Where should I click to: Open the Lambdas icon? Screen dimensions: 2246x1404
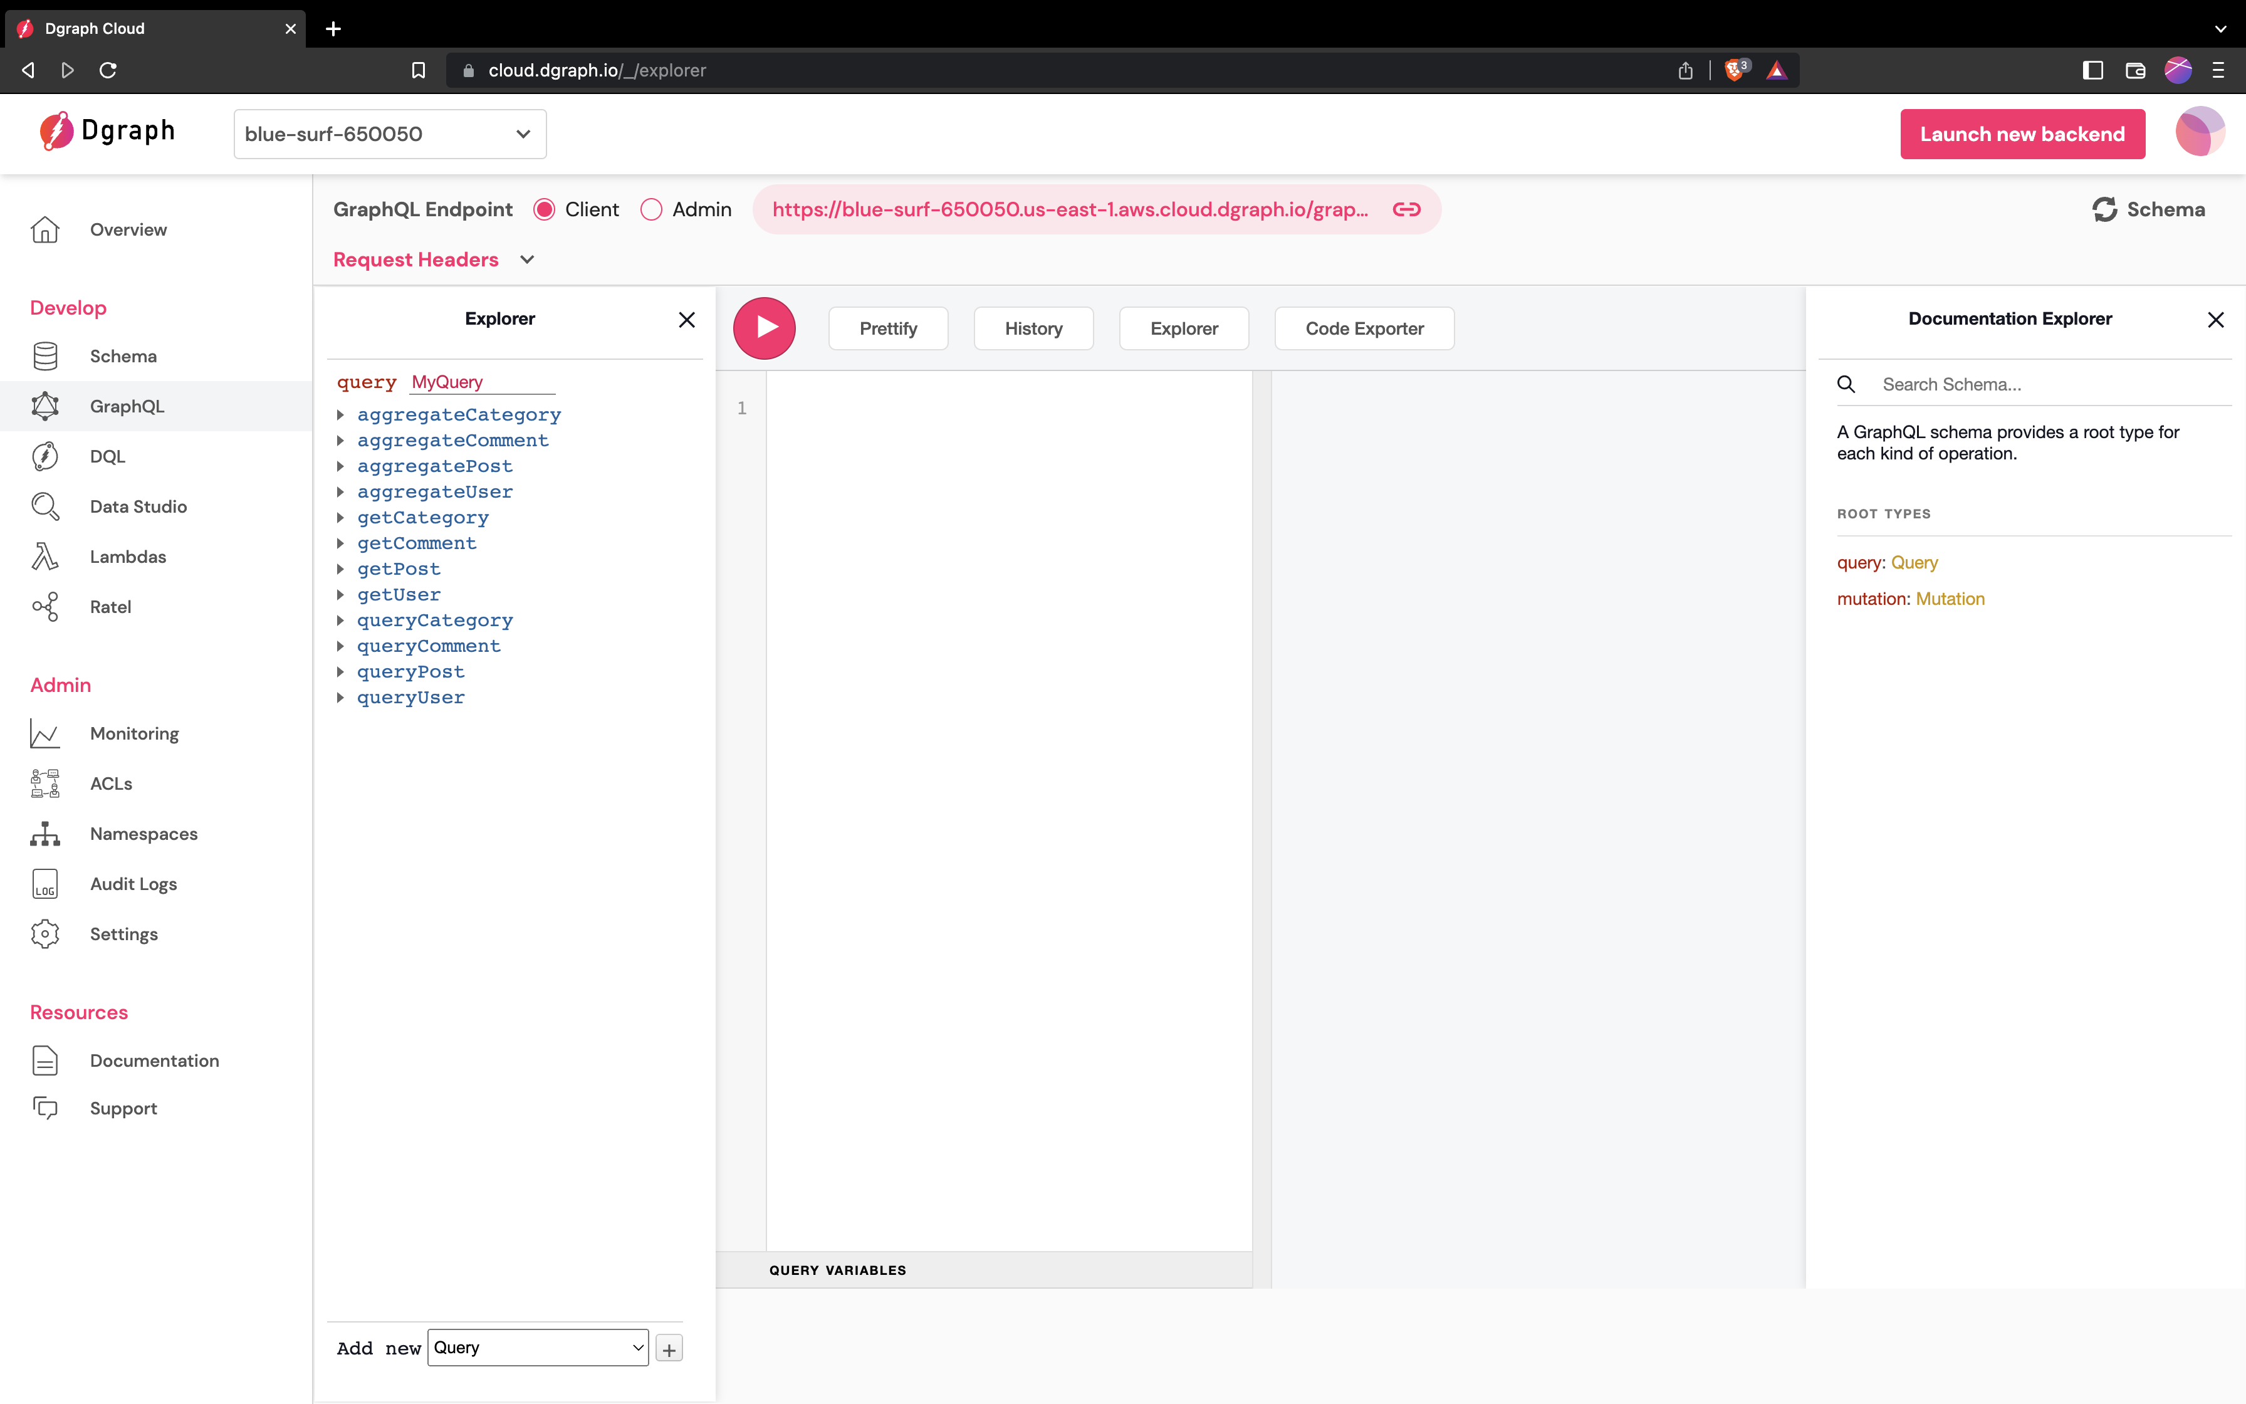tap(44, 556)
